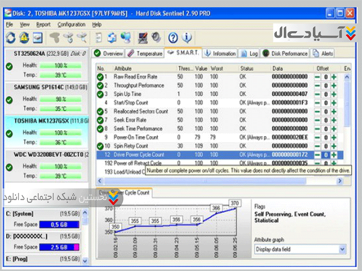
Task: Click the Refresh toolbar icon
Action: pos(10,37)
